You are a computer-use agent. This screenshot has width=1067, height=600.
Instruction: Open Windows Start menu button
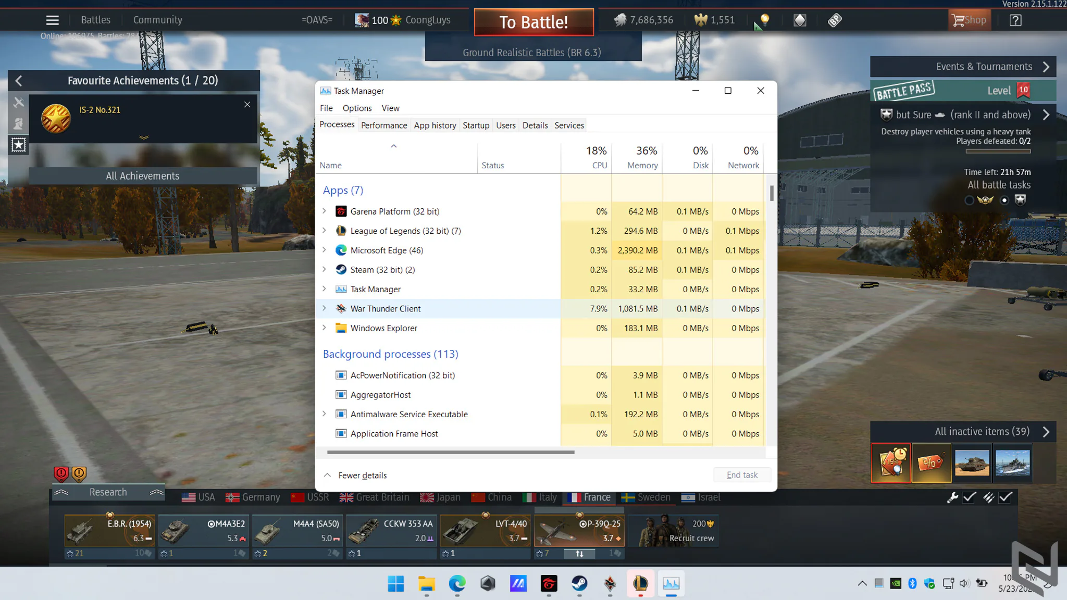396,583
